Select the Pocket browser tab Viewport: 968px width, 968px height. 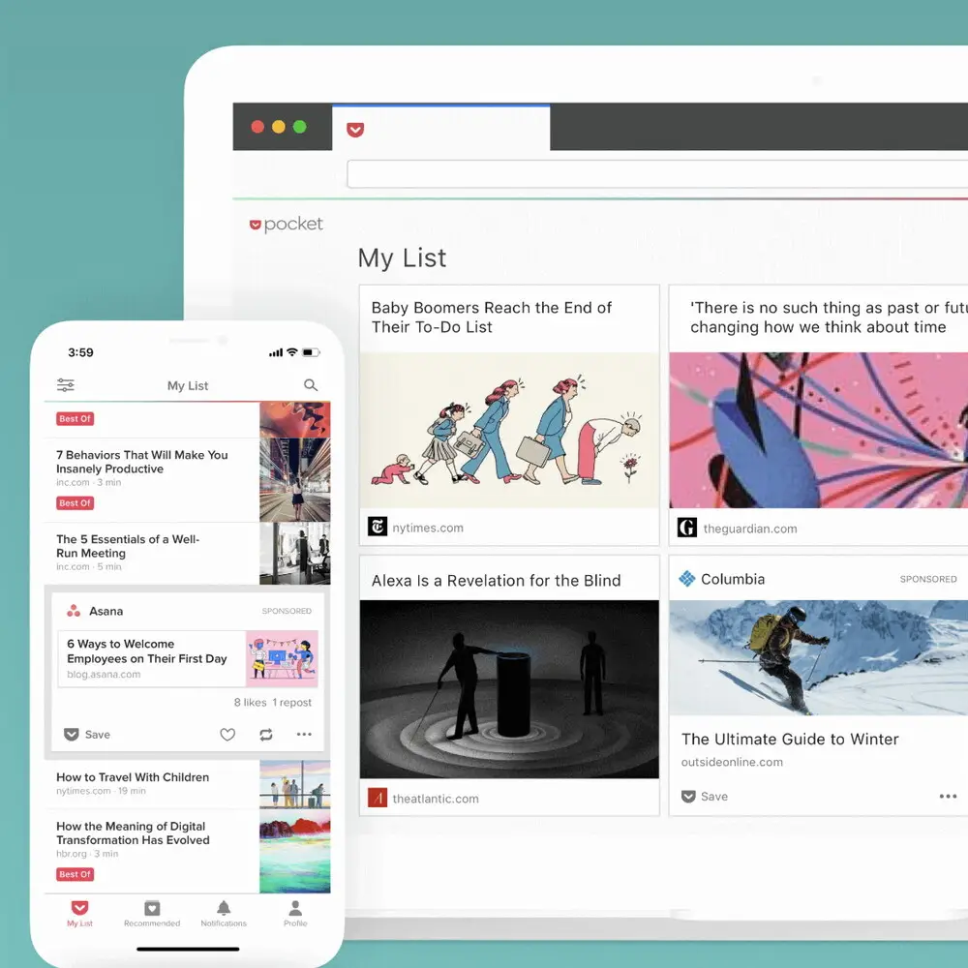coord(440,129)
